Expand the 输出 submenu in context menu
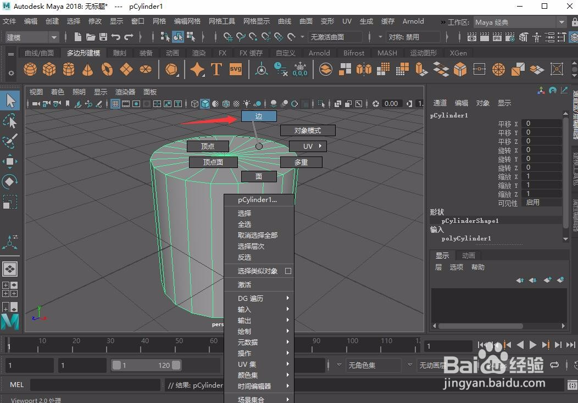Image resolution: width=578 pixels, height=403 pixels. pyautogui.click(x=259, y=321)
